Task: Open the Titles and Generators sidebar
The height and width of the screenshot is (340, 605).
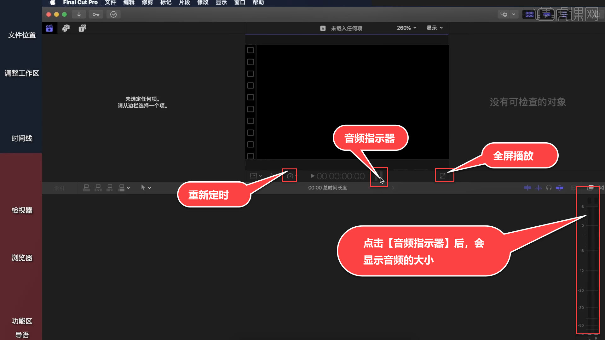Action: point(82,28)
